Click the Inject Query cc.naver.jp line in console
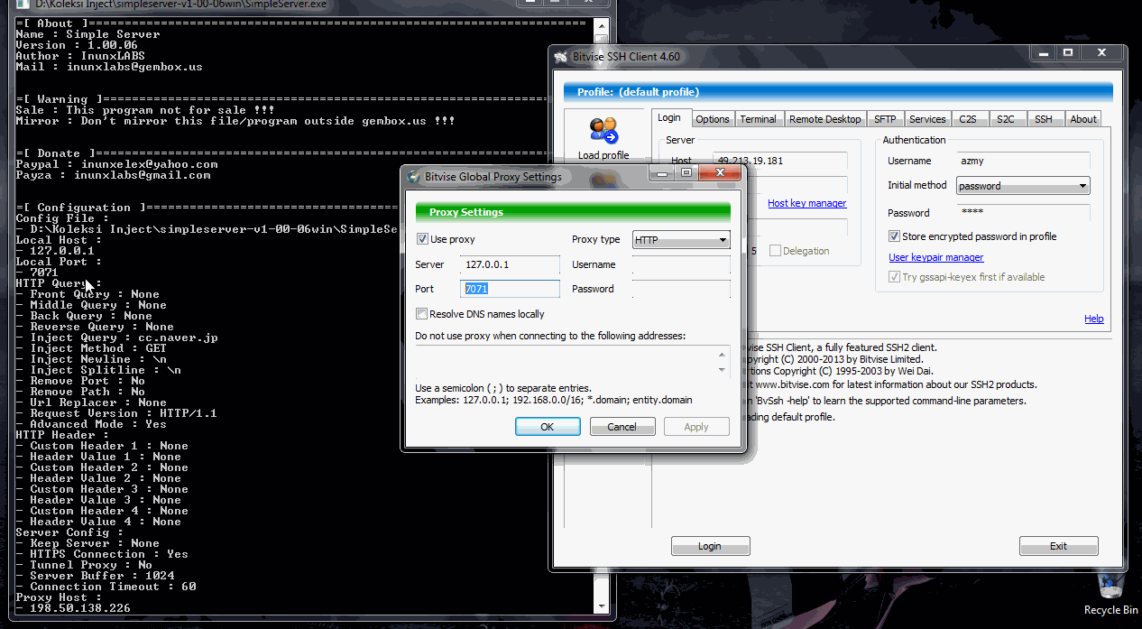The height and width of the screenshot is (629, 1142). tap(116, 338)
